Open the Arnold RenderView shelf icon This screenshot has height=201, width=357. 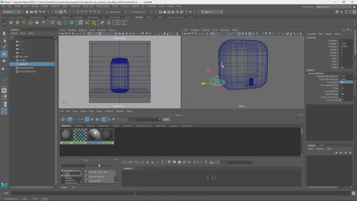click(x=118, y=22)
